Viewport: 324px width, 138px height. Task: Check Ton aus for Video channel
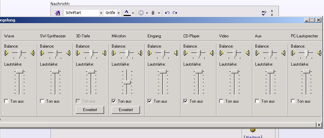click(x=221, y=101)
